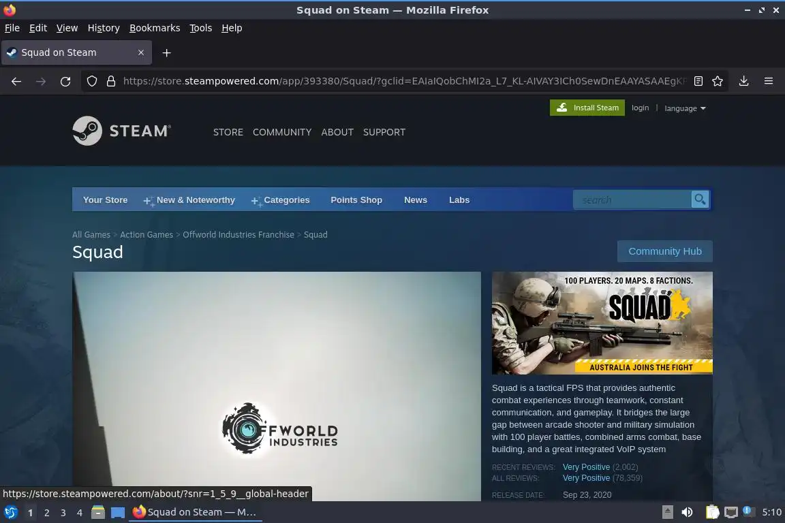Close the Squad on Steam tab
This screenshot has height=523, width=785.
click(141, 52)
